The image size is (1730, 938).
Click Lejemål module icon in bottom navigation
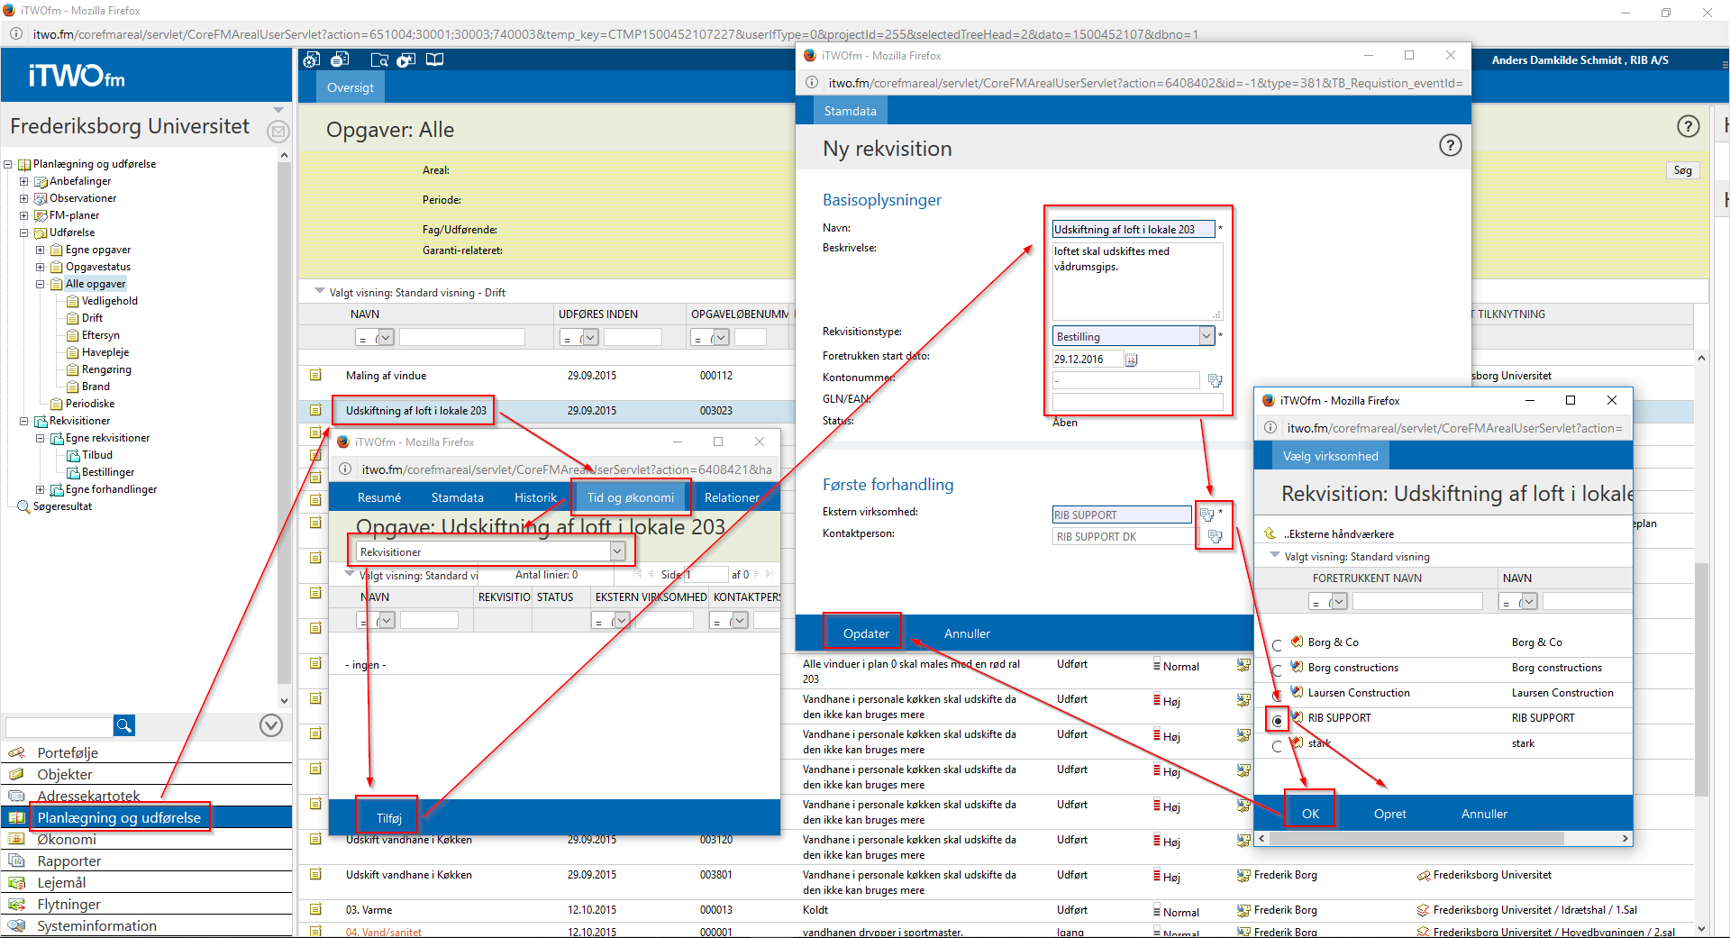point(16,882)
